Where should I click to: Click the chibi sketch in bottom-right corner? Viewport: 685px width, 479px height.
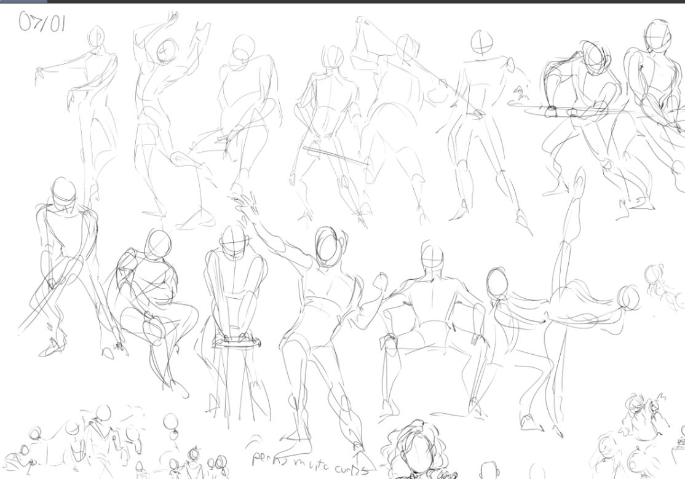[639, 437]
